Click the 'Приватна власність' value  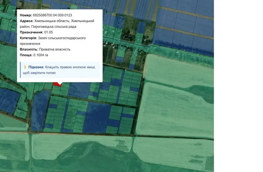[x=55, y=49]
